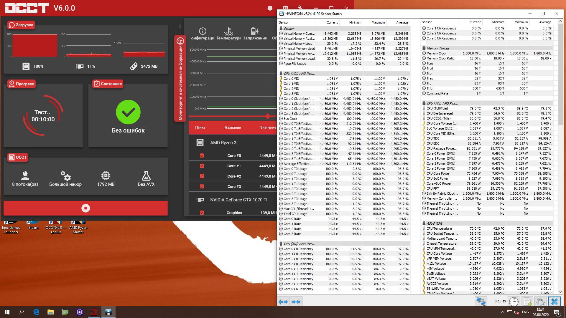Reset sensor min/max with clock icon
Viewport: 566px width, 318px height.
point(514,302)
